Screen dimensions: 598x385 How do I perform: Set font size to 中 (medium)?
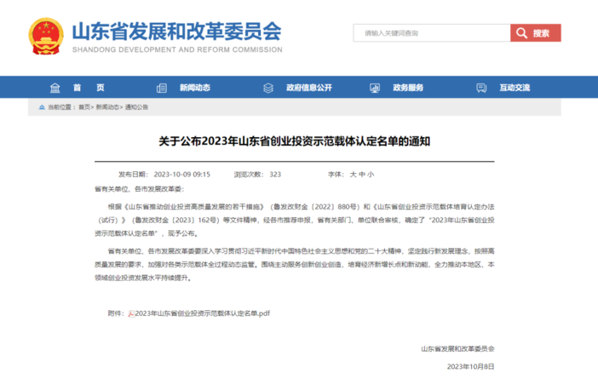pyautogui.click(x=361, y=173)
